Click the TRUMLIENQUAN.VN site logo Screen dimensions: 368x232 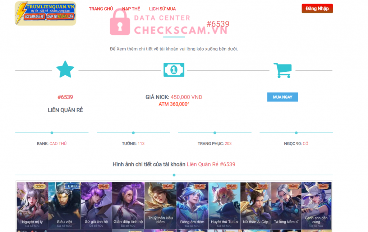[46, 13]
